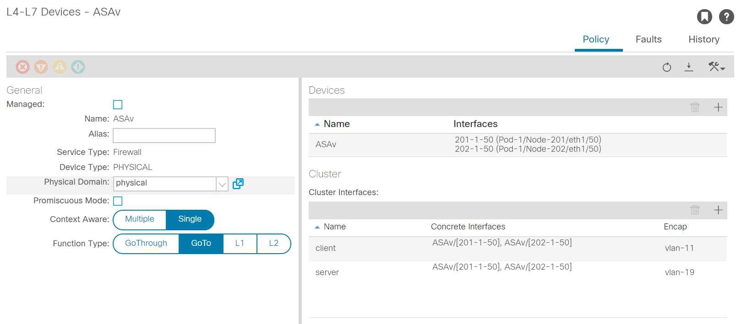Click the Alias input field

164,135
